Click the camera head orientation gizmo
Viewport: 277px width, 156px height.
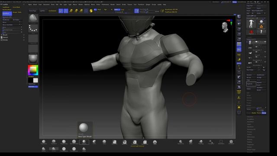tap(225, 27)
